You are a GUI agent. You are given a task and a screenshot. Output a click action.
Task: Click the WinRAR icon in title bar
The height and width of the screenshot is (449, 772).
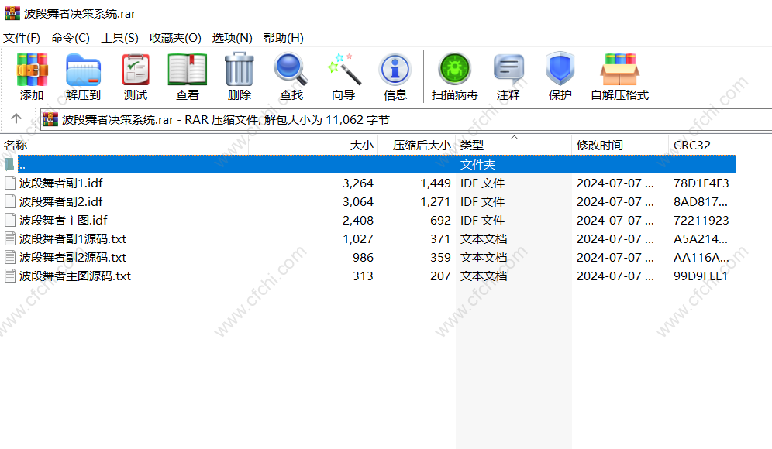(x=12, y=13)
